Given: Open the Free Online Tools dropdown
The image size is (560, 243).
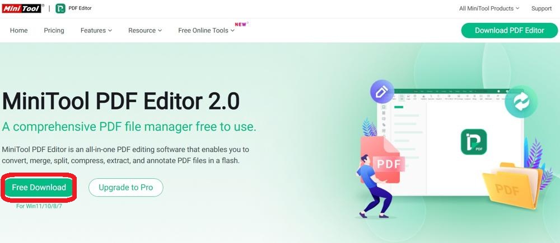Looking at the screenshot, I should 207,31.
